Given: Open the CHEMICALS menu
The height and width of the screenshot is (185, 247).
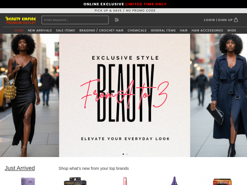Looking at the screenshot, I should coord(137,30).
